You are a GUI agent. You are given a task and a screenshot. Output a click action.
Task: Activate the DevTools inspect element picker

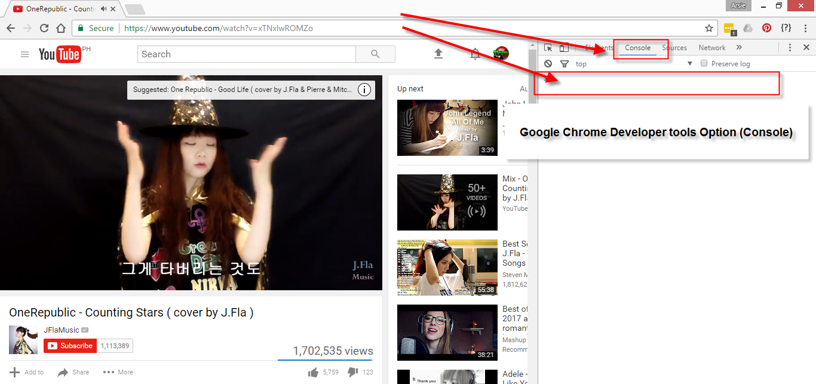coord(548,48)
